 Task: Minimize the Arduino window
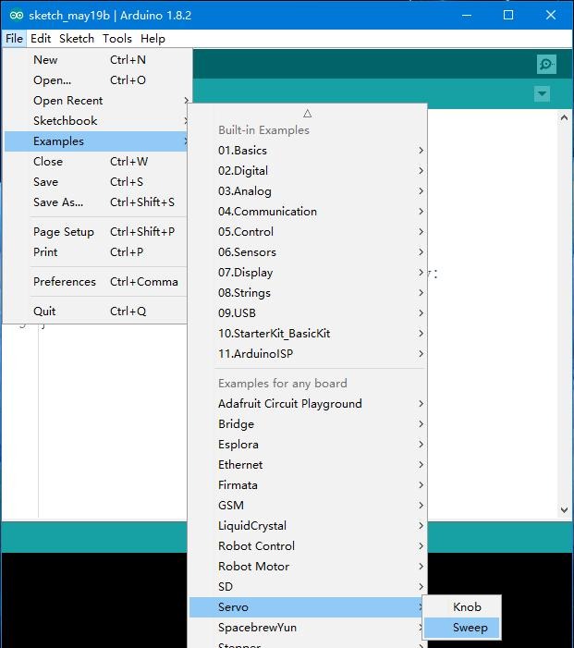[x=467, y=16]
